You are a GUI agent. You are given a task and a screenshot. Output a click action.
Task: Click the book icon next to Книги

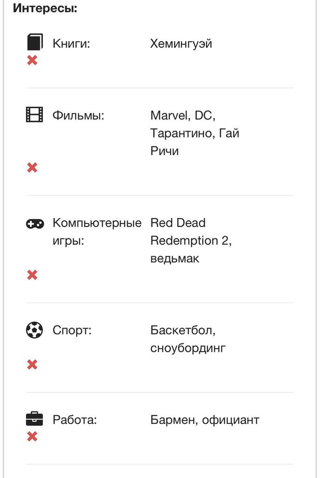(x=35, y=42)
